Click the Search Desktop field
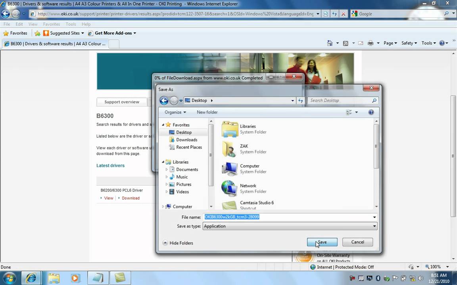Screen dimensions: 457x285 click(x=343, y=100)
